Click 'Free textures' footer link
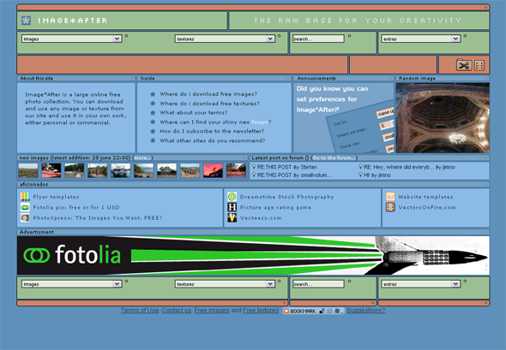 pyautogui.click(x=261, y=311)
